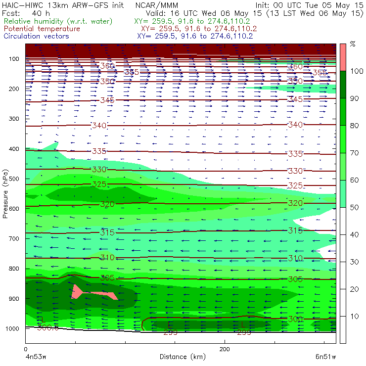Click the '20' colorbar label
Screen dimensions: 366x366
tap(354, 289)
